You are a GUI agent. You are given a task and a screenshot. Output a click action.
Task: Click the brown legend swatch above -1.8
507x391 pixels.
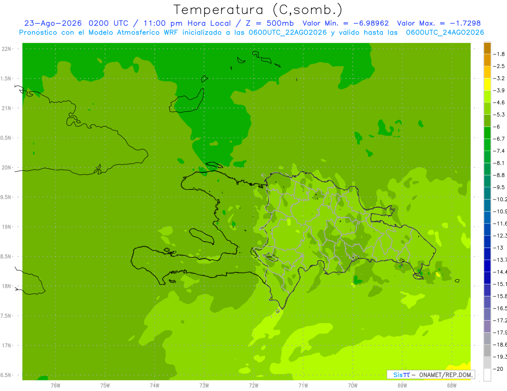coord(487,48)
